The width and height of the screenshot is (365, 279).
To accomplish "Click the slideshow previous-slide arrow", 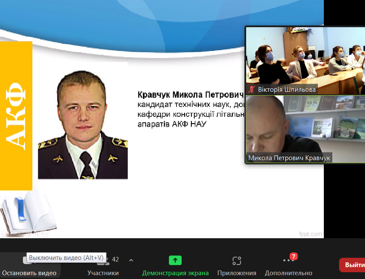I will click(3, 234).
